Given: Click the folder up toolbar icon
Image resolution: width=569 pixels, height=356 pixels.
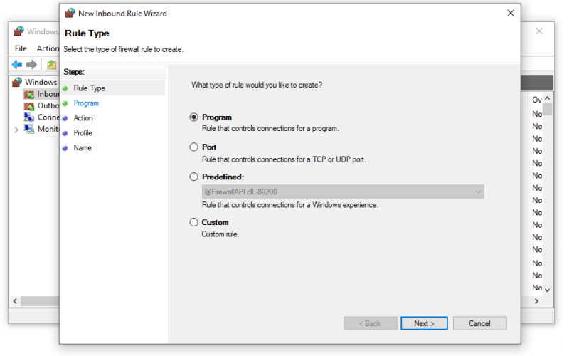Looking at the screenshot, I should (52, 65).
